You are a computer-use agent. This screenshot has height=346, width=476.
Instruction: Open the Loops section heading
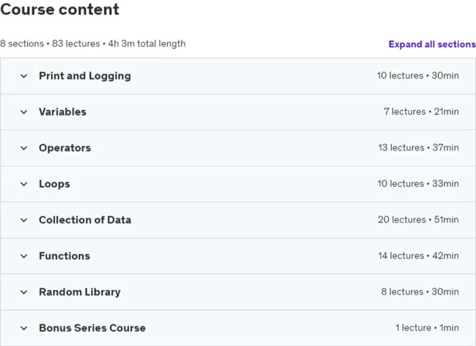54,184
